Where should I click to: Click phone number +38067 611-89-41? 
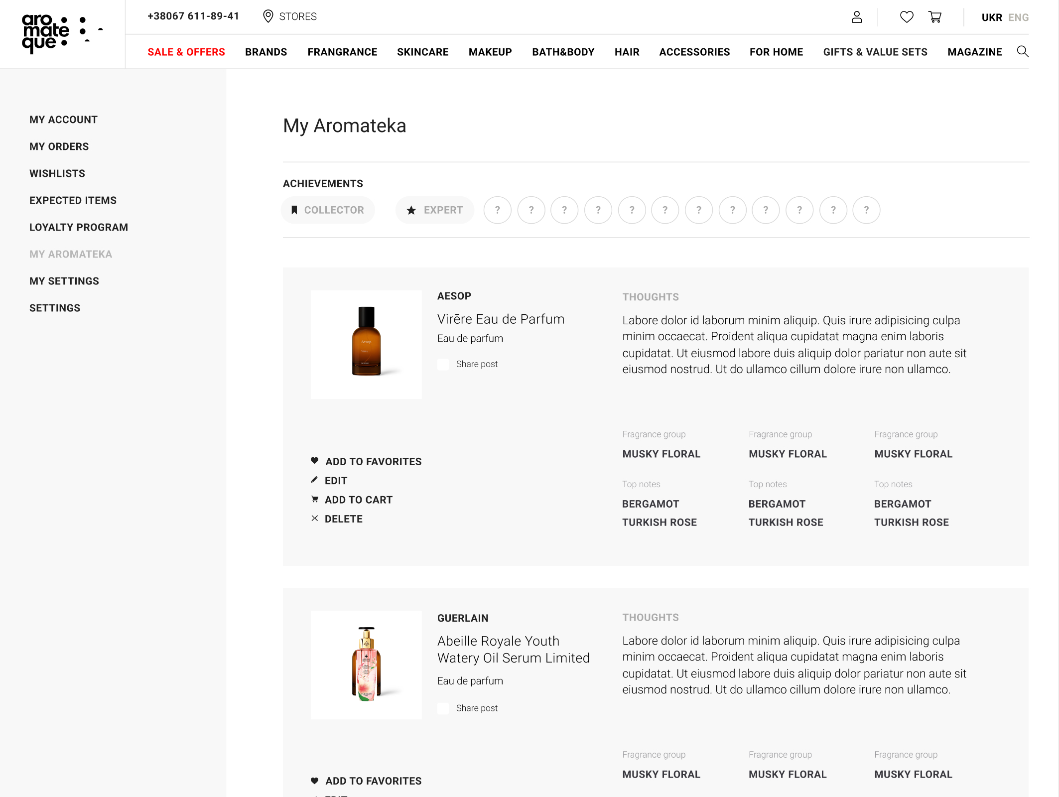click(x=193, y=16)
